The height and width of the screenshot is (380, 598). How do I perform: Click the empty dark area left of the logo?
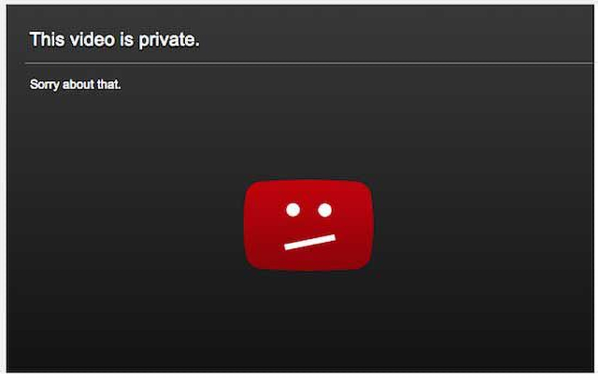(x=125, y=225)
